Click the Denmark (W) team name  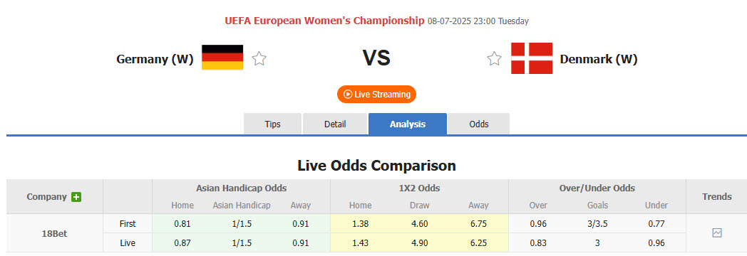599,59
